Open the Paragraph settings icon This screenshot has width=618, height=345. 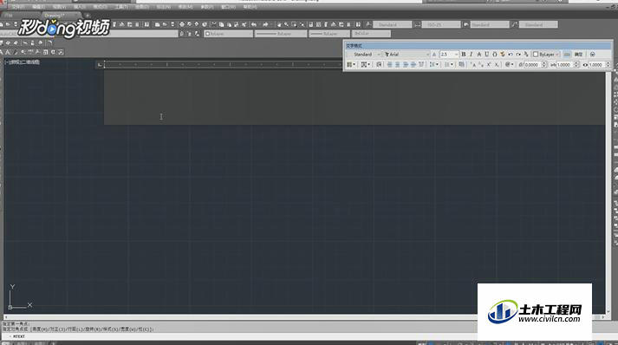tap(379, 65)
